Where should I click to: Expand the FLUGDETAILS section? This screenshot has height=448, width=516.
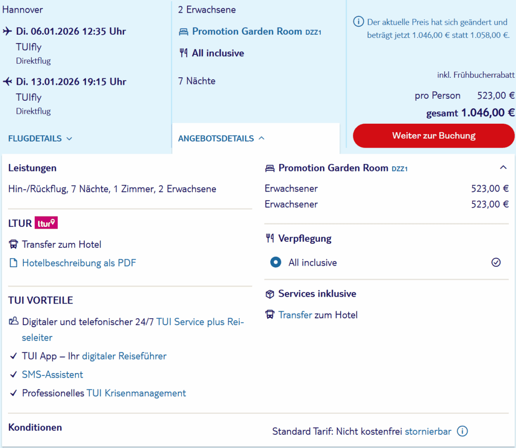[40, 138]
